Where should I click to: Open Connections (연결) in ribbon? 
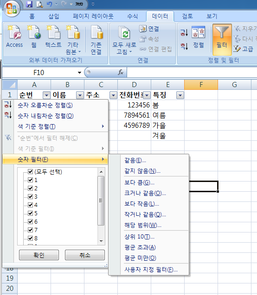click(x=149, y=29)
